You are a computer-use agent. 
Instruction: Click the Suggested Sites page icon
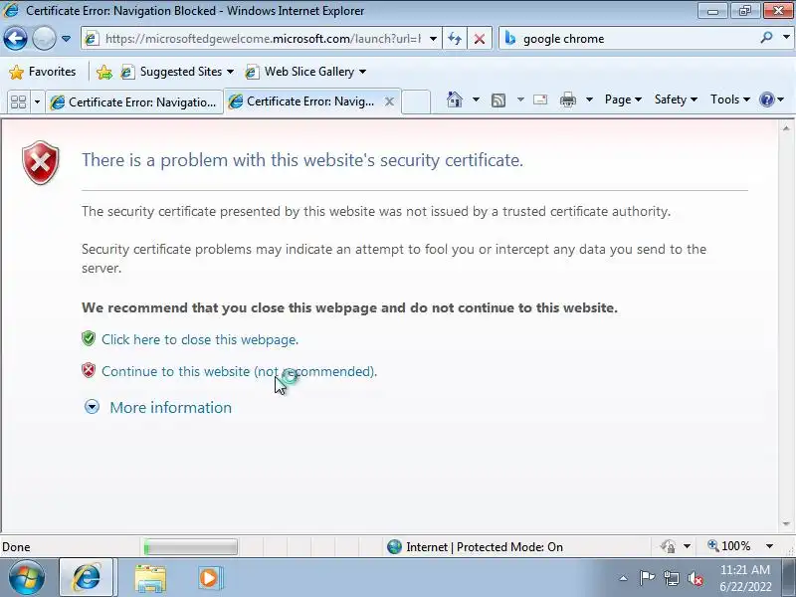coord(127,72)
